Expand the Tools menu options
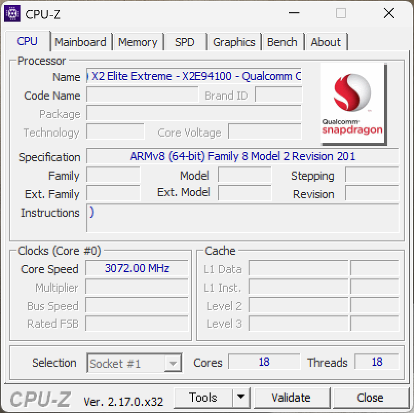 (241, 397)
